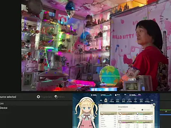Screen dimensions: 171x128
Task: Click the info description icon in profile
Action: click(x=142, y=110)
